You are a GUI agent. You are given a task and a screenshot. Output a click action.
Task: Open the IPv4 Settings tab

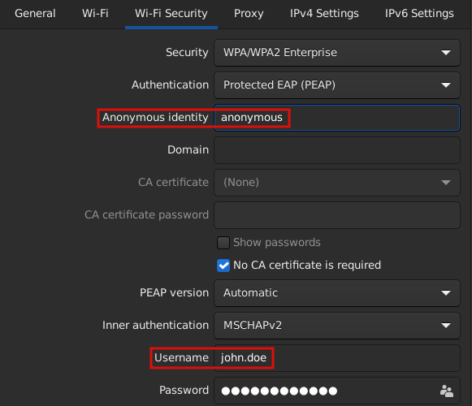[x=324, y=14]
